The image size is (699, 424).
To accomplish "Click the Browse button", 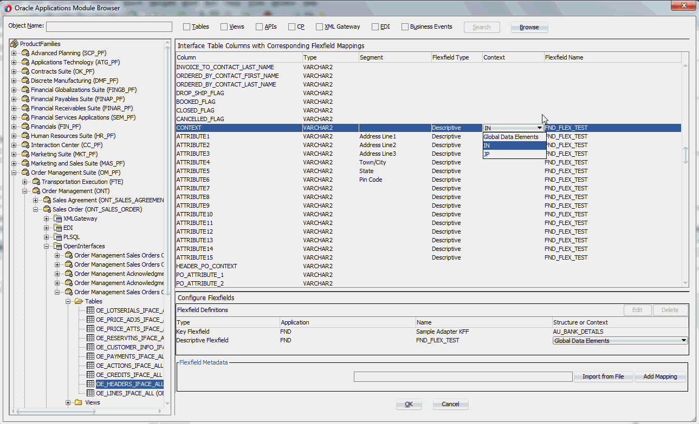I will pyautogui.click(x=529, y=28).
